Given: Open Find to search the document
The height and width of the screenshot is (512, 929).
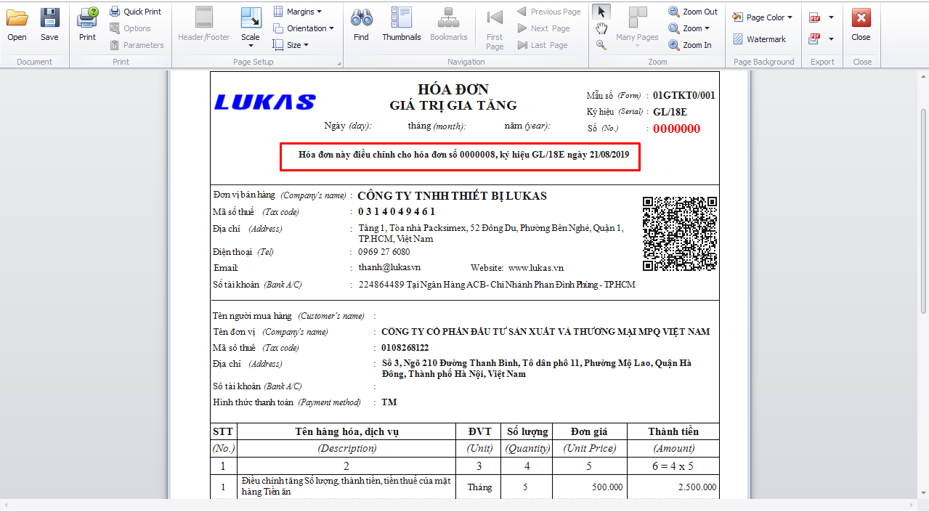Looking at the screenshot, I should click(361, 25).
